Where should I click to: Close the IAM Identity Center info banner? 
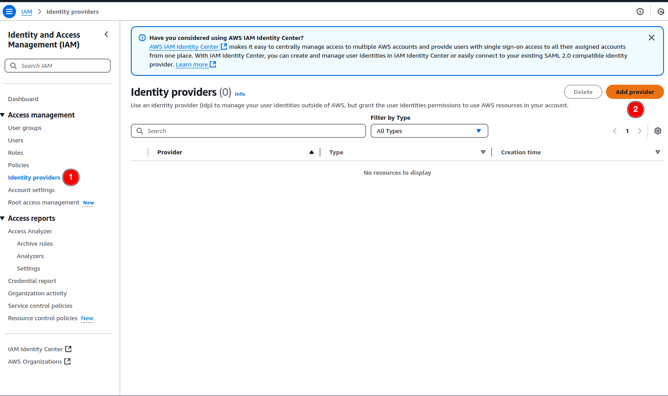(652, 38)
